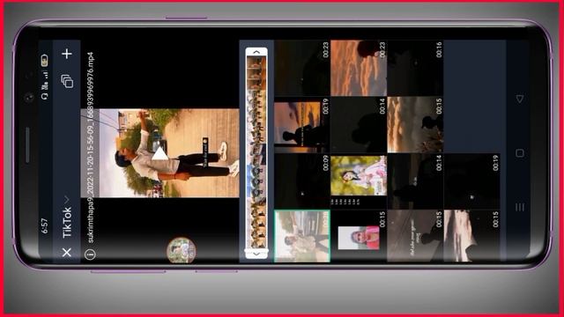Click the trim handle with the up chevron
Screen dimensions: 564x317
(256, 53)
